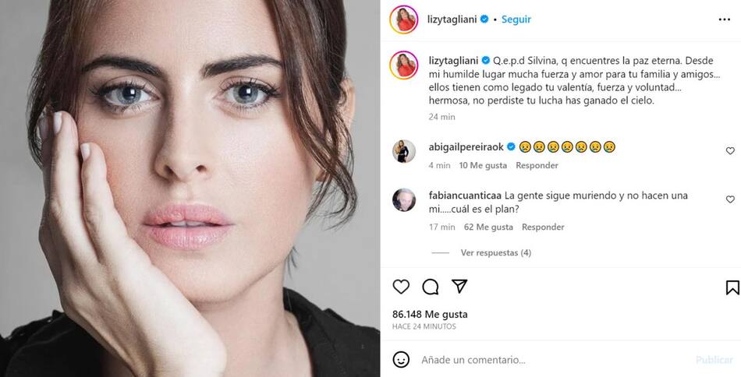Like abigailpereiraok's comment heart
Image resolution: width=741 pixels, height=377 pixels.
(730, 151)
